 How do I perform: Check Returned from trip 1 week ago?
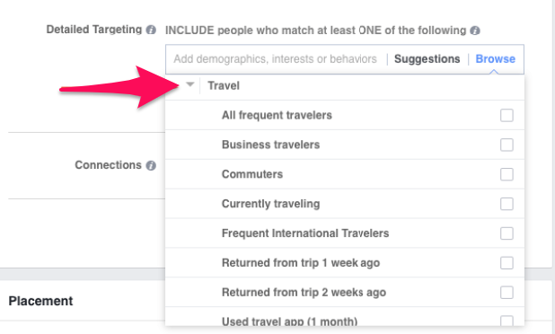point(507,263)
